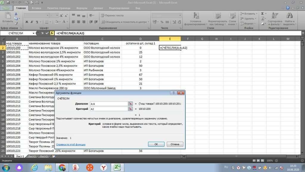Open the AutoSum Σ function

click(262, 13)
